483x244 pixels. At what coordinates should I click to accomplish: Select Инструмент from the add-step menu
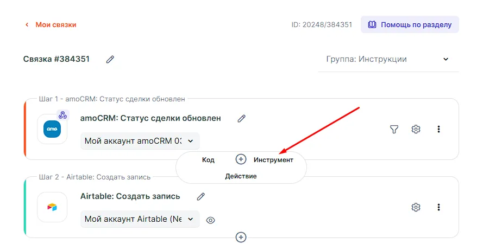(273, 159)
